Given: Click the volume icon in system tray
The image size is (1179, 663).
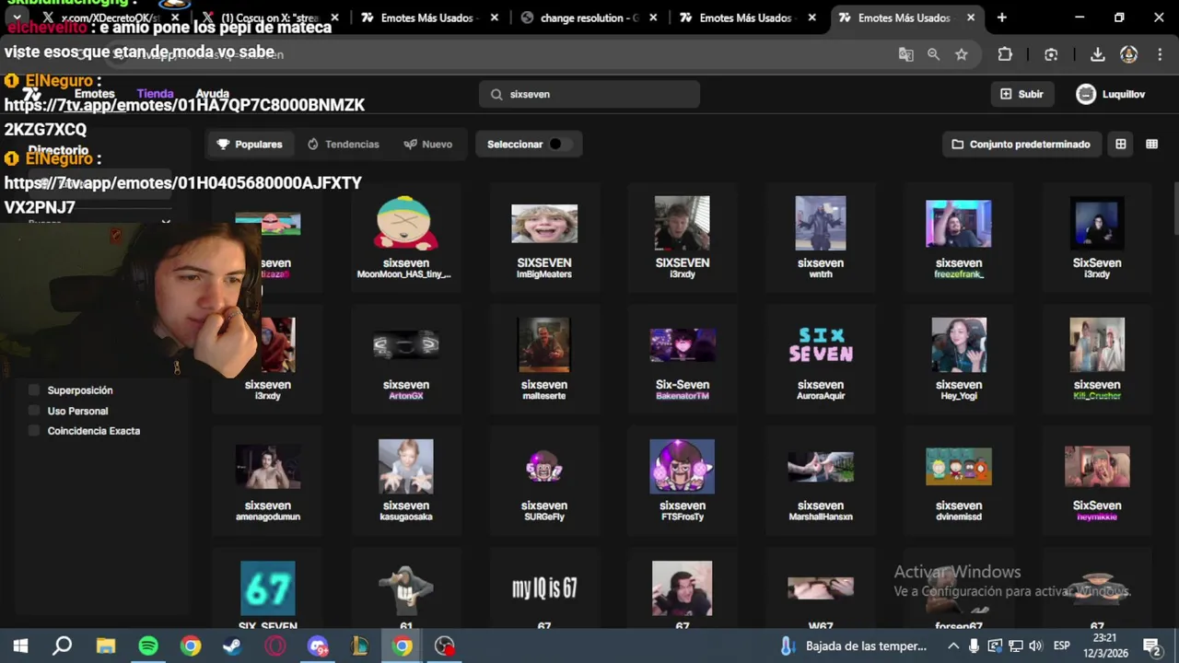Looking at the screenshot, I should (x=1035, y=646).
